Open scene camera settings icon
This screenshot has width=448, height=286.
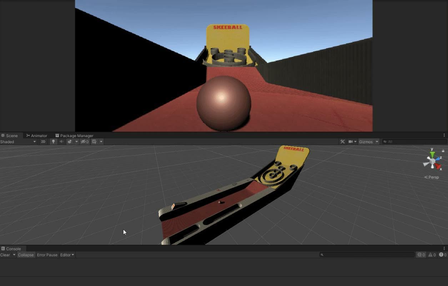[351, 142]
